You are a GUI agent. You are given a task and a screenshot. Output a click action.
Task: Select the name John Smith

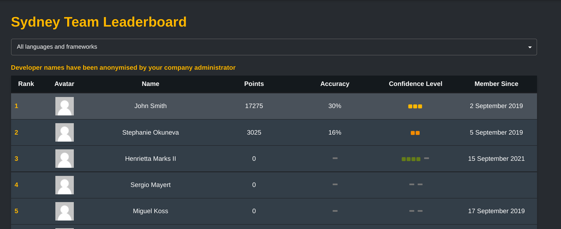pos(151,106)
